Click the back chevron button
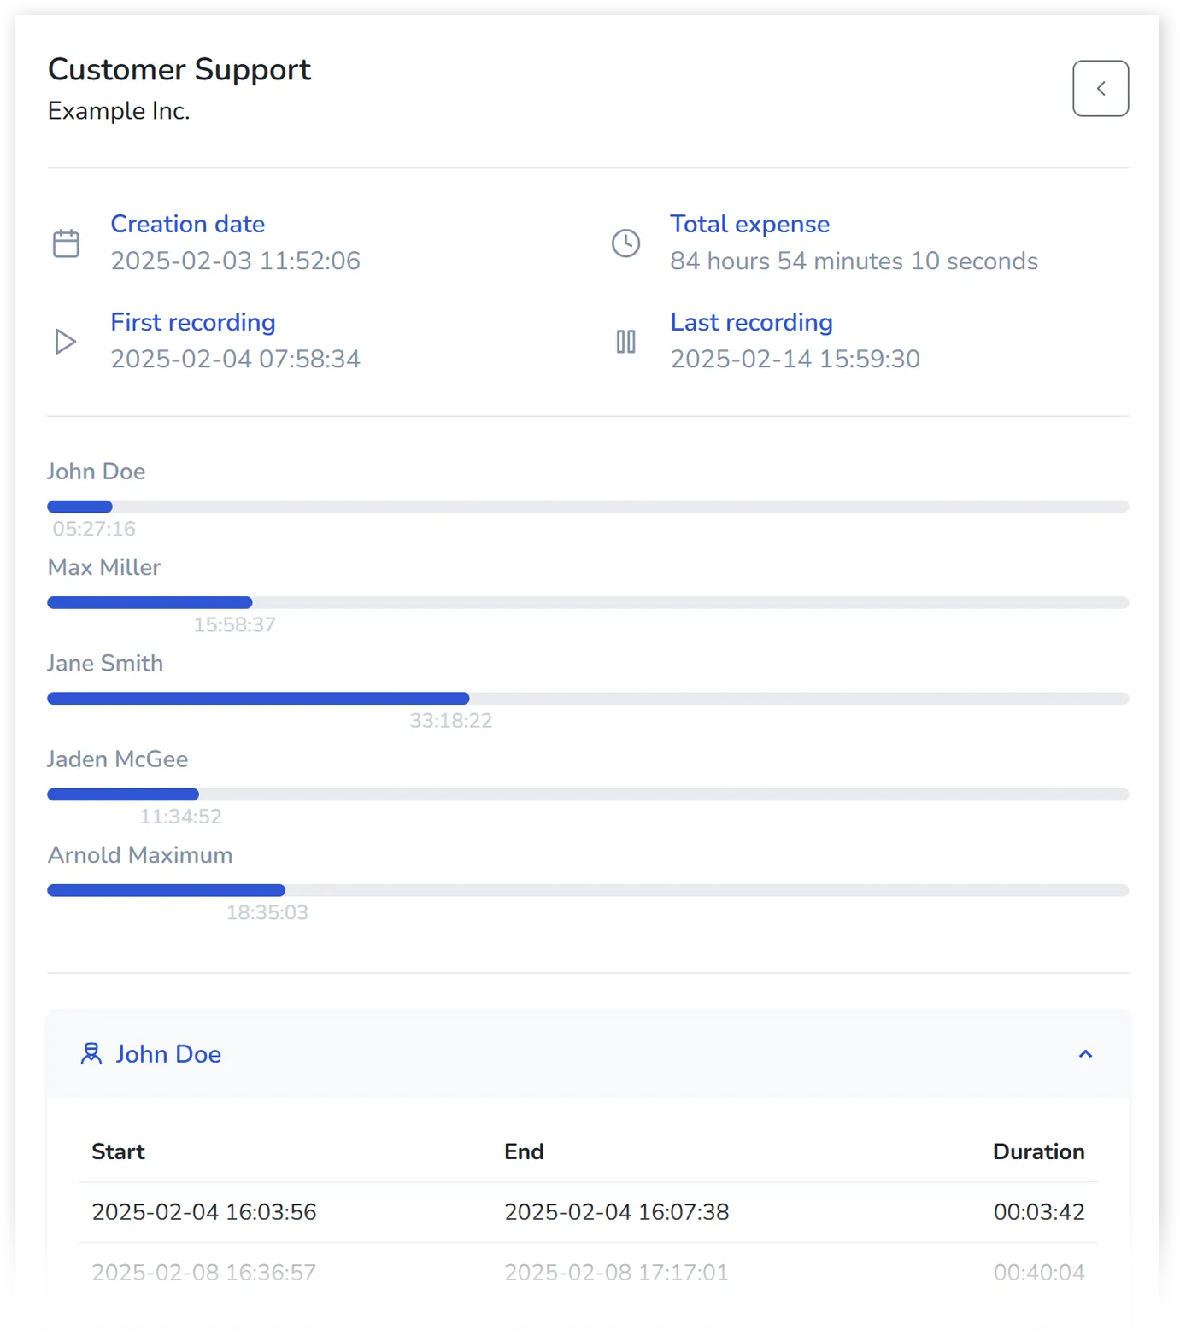 pos(1100,88)
